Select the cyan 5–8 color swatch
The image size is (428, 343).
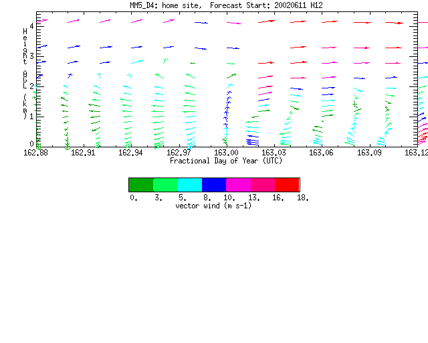190,185
